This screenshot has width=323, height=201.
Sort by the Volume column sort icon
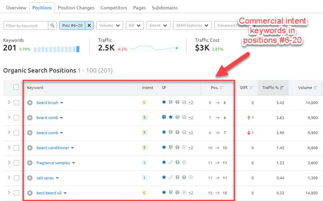pyautogui.click(x=315, y=88)
